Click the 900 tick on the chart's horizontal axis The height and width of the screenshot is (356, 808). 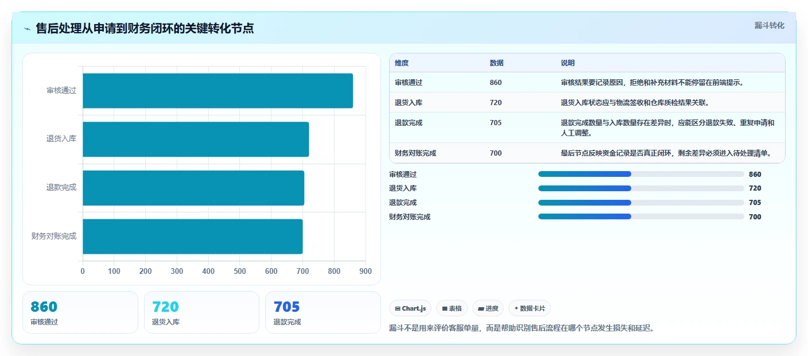point(366,272)
